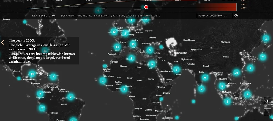Select cluster marker 5 near Ghana

124,89
